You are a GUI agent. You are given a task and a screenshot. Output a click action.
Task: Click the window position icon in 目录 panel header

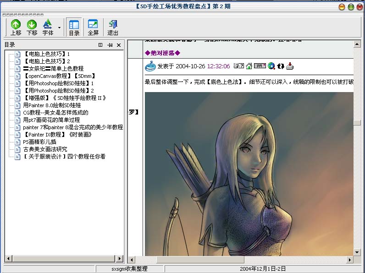(x=100, y=45)
